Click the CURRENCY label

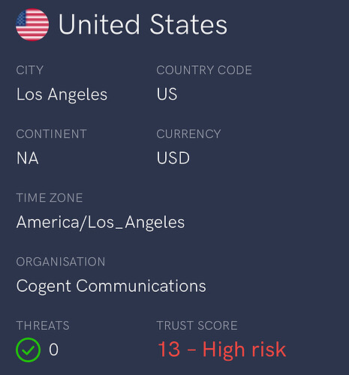[188, 134]
